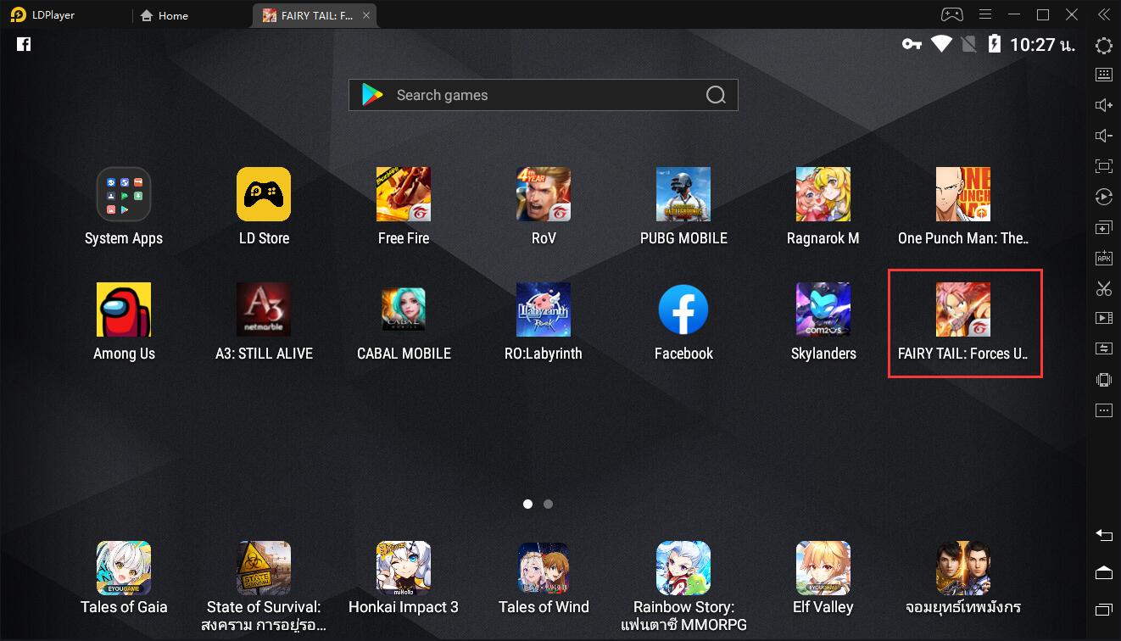
Task: Launch RoV game icon
Action: coord(544,194)
